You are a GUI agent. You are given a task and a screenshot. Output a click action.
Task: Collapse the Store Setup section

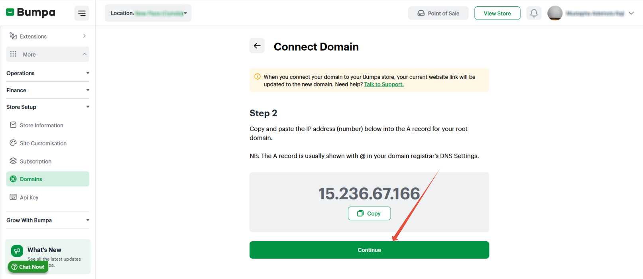point(48,107)
